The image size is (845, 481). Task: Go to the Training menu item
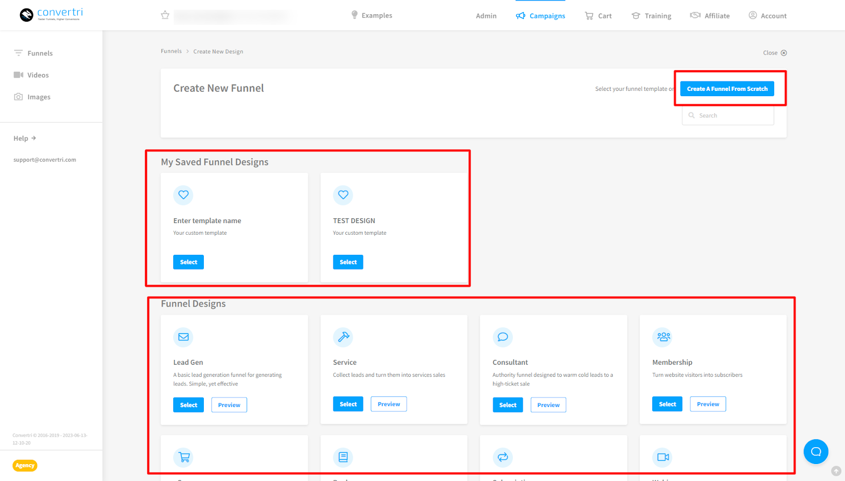tap(651, 16)
